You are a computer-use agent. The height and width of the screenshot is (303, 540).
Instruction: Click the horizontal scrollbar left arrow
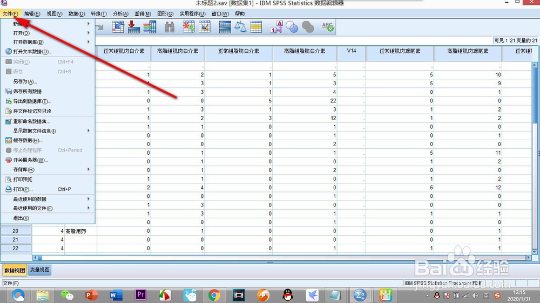pyautogui.click(x=35, y=258)
